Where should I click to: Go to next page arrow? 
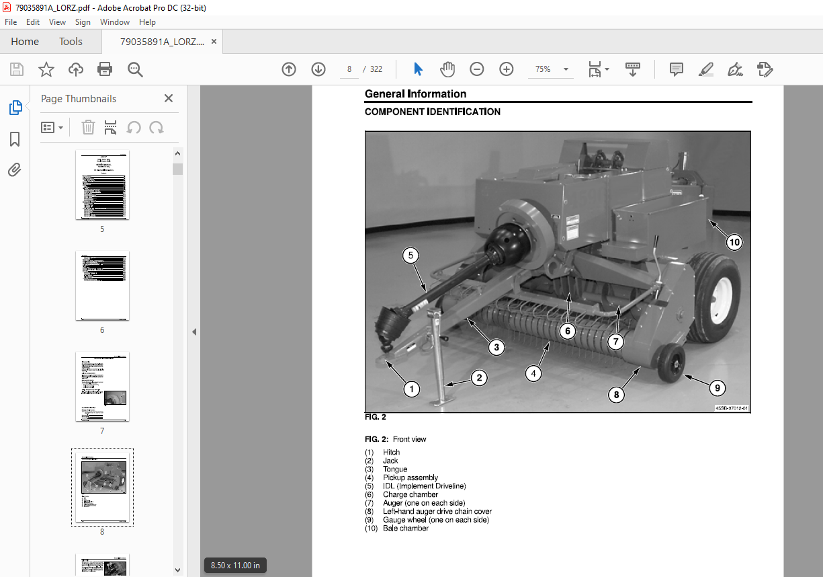coord(318,69)
